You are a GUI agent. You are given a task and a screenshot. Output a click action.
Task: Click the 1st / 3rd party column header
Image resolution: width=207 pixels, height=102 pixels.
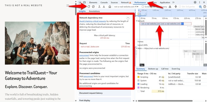click(x=174, y=74)
